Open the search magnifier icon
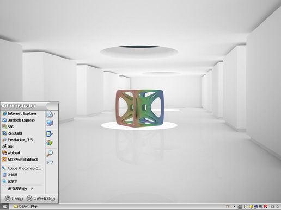Image resolution: width=281 pixels, height=210 pixels. pos(50,153)
